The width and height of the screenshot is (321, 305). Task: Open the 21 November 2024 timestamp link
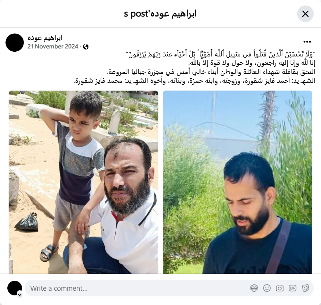53,47
